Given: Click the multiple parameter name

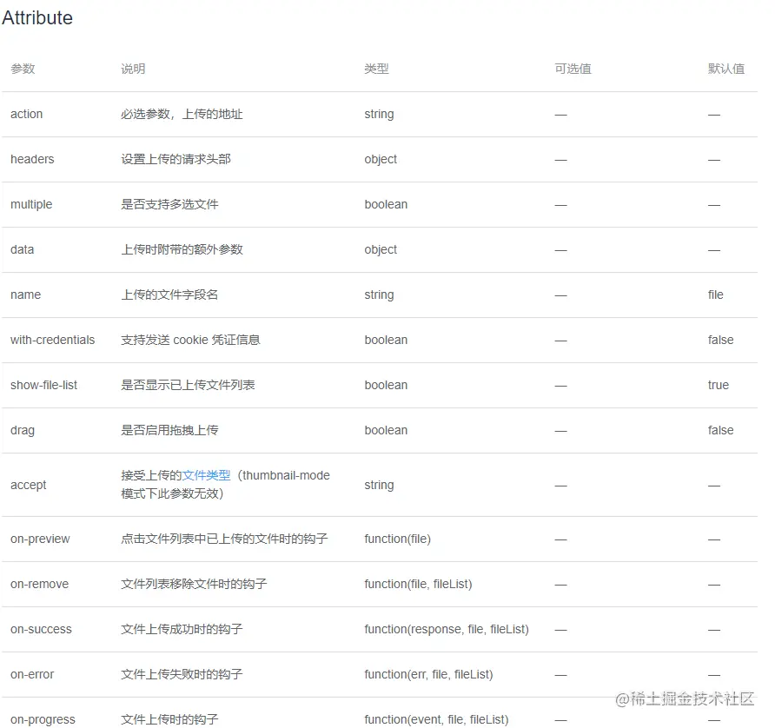Looking at the screenshot, I should pos(31,204).
